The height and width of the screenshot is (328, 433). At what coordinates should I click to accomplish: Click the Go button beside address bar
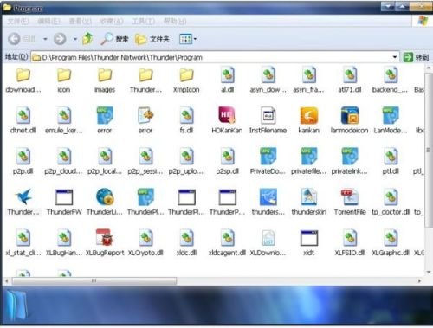(x=416, y=57)
